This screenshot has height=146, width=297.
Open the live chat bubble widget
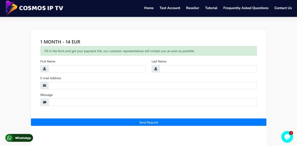[x=287, y=137]
